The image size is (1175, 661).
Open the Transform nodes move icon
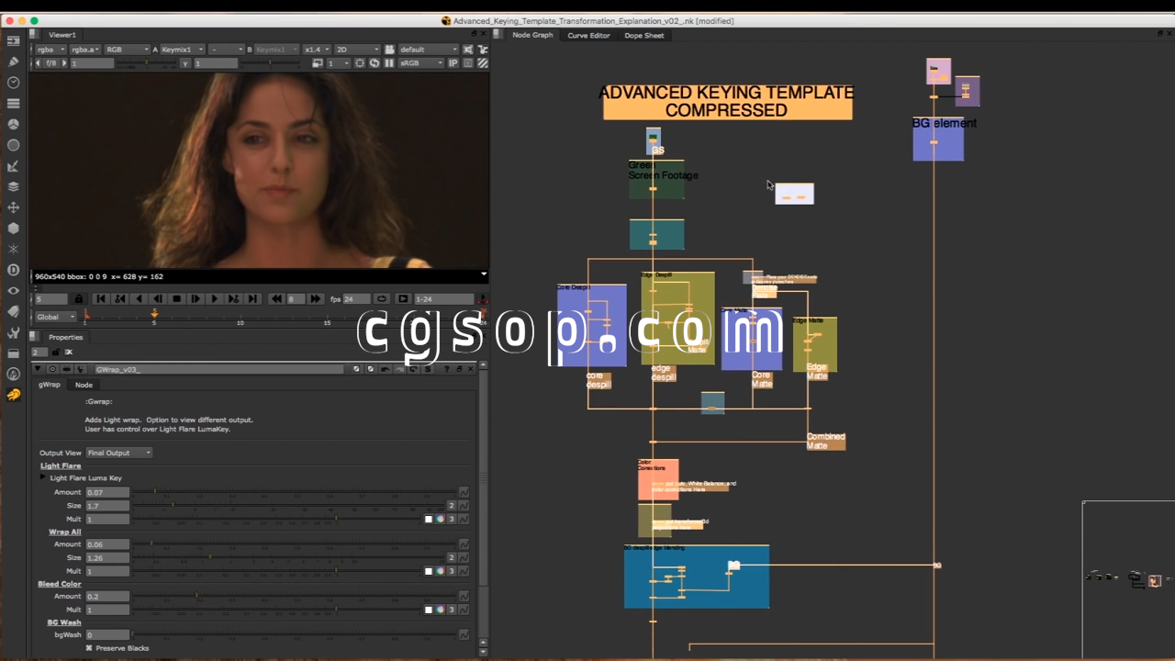13,207
